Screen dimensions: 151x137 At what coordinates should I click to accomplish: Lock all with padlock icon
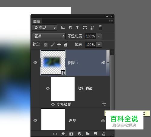tap(66, 45)
